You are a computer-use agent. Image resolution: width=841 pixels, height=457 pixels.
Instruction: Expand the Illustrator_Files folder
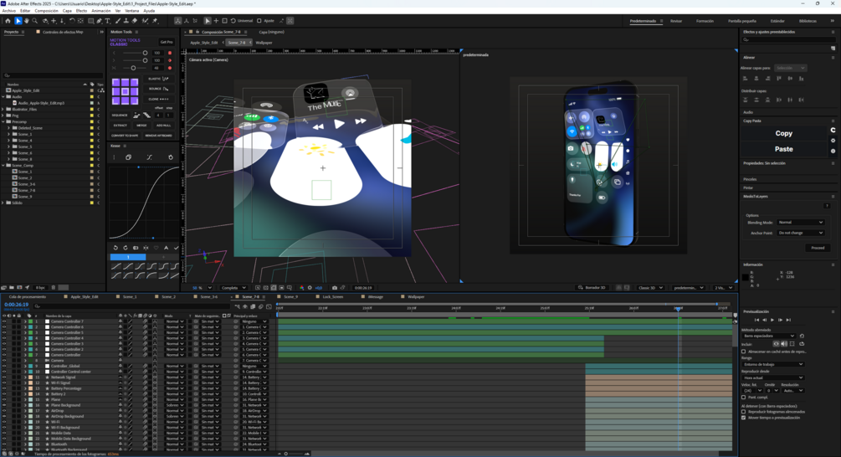point(3,109)
